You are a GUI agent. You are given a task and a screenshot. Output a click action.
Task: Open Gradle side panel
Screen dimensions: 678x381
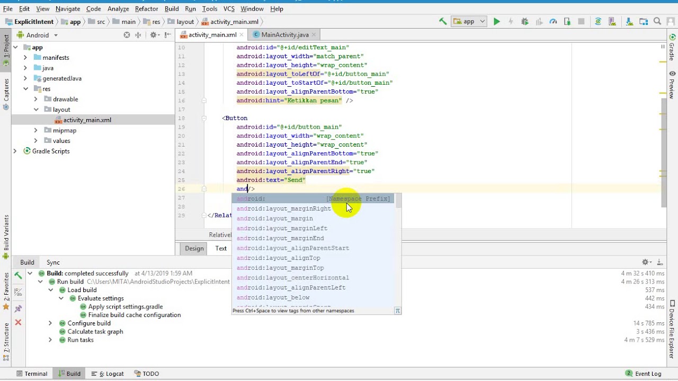click(672, 48)
